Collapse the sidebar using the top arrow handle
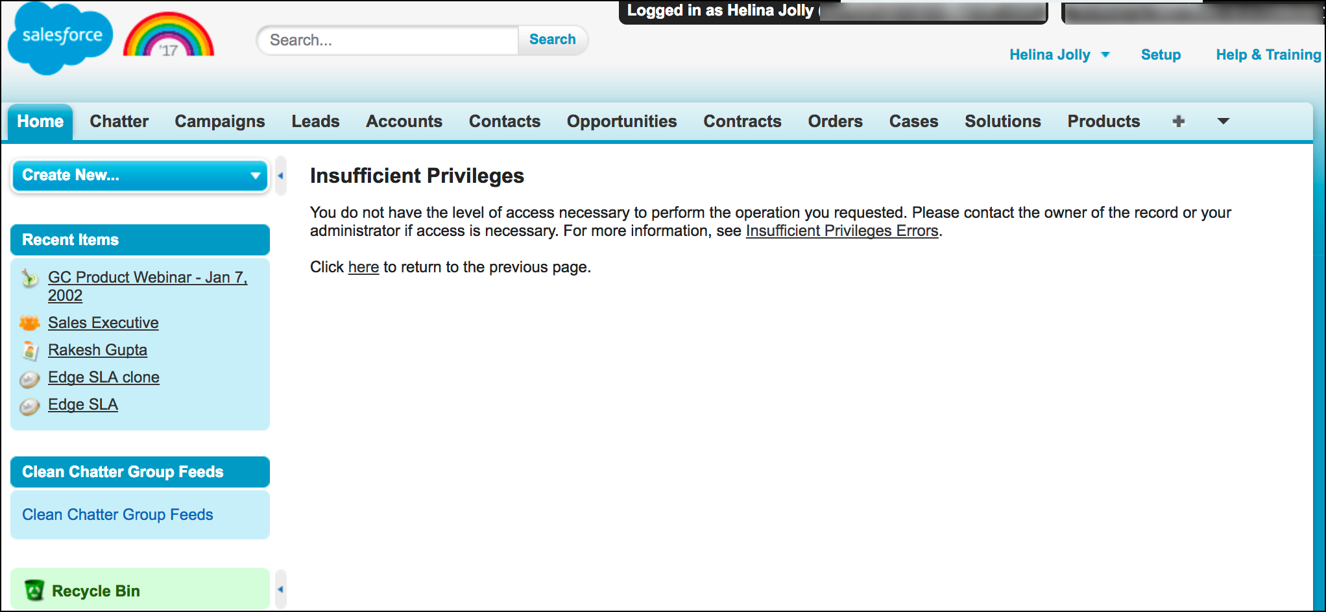 [x=280, y=176]
